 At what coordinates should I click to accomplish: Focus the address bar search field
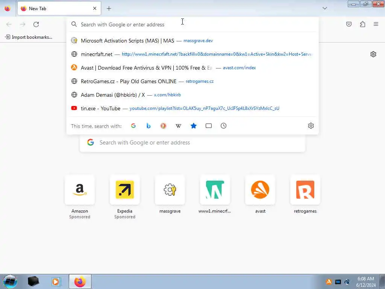tap(193, 24)
